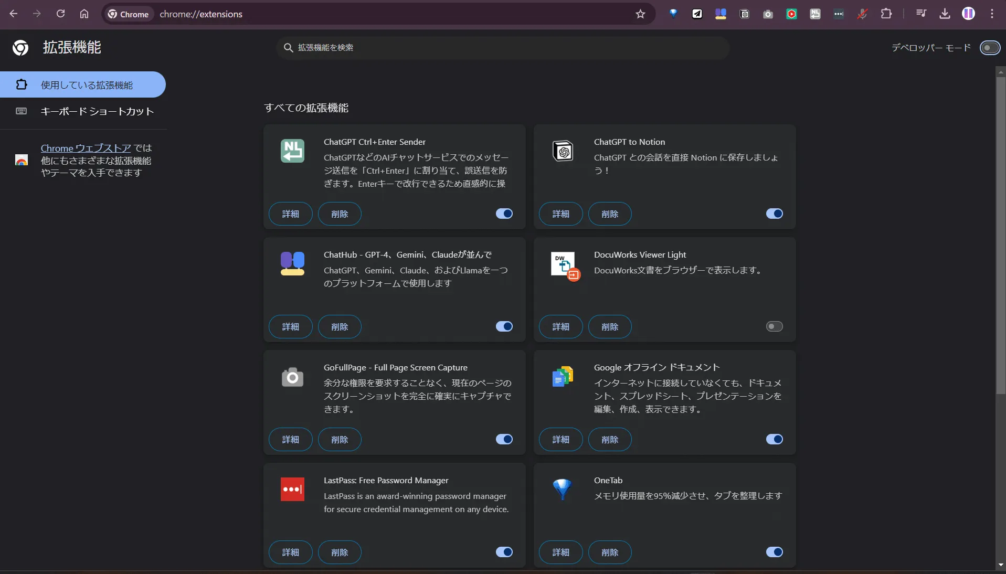
Task: Toggle off the GoFullPage extension
Action: click(x=503, y=439)
